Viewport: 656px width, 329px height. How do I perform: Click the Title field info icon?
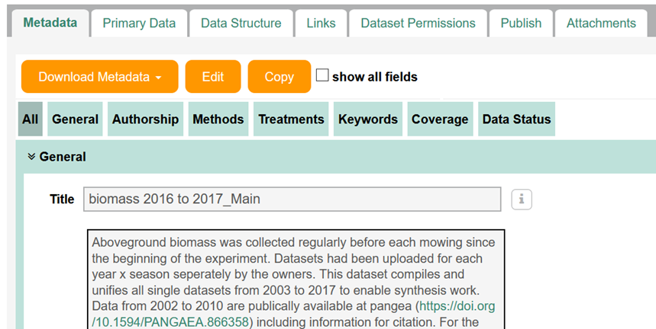[x=522, y=200]
